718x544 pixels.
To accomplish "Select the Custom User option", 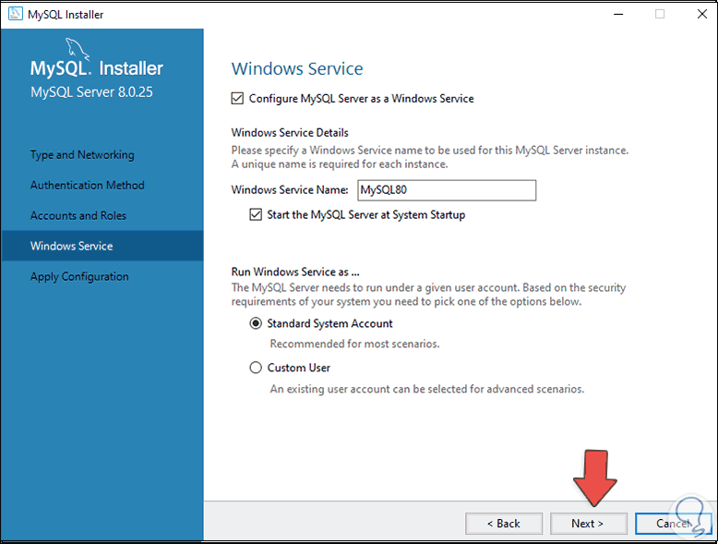I will click(x=256, y=368).
